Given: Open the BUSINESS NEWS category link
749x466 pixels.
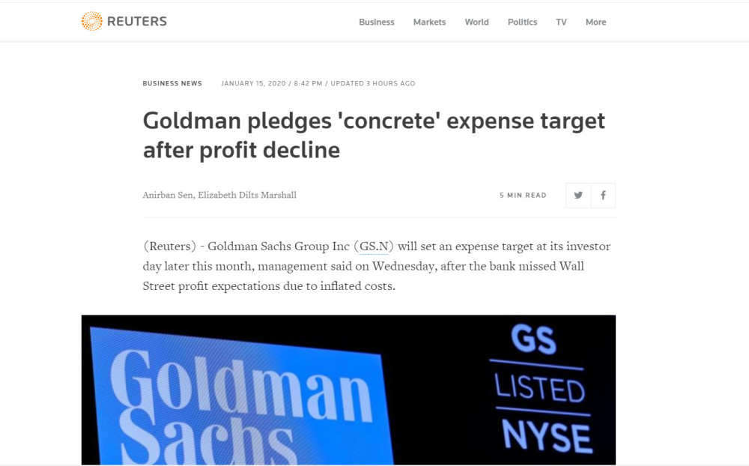Looking at the screenshot, I should tap(172, 83).
